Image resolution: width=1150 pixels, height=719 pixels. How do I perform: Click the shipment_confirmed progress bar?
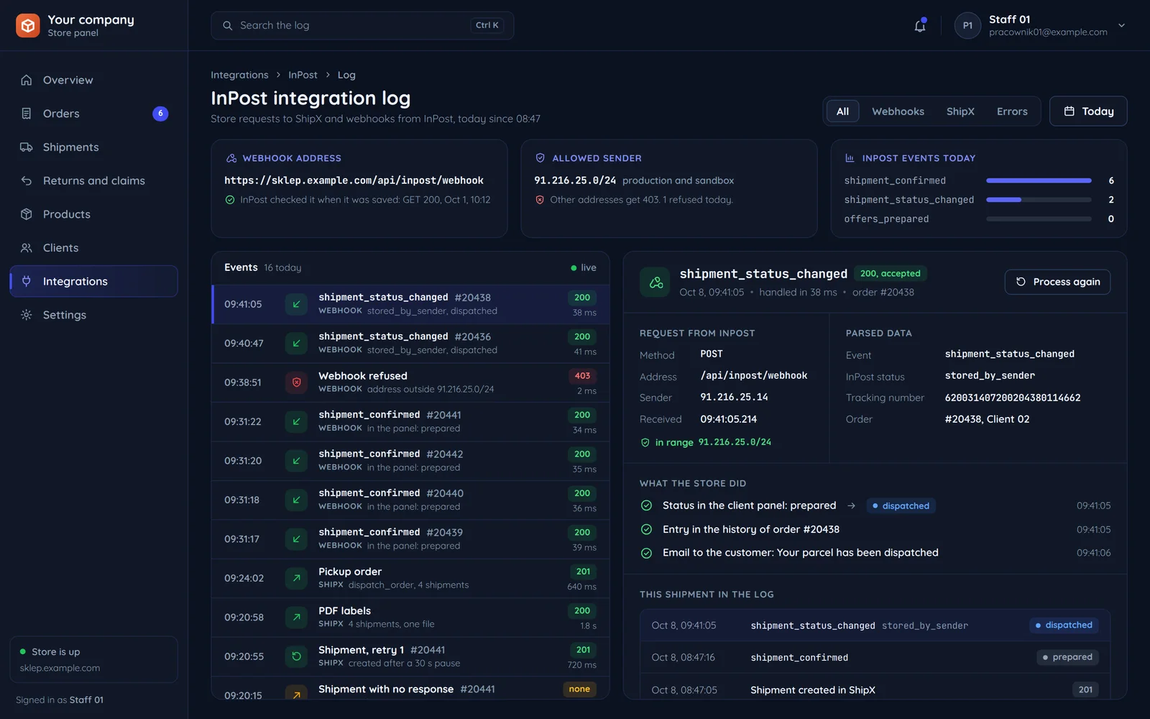click(1039, 180)
